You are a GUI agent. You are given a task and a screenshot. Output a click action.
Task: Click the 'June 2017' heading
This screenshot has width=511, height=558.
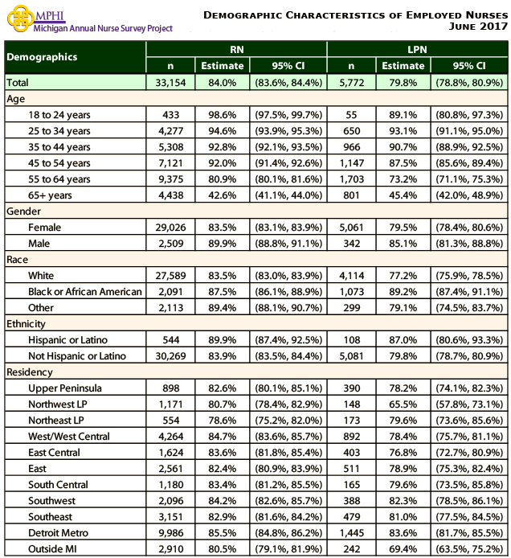click(x=478, y=27)
